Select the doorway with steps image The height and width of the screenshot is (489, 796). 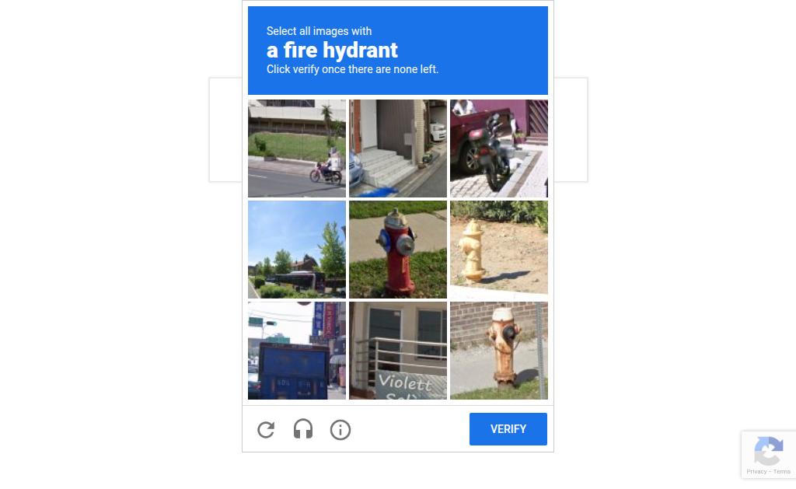click(x=398, y=148)
